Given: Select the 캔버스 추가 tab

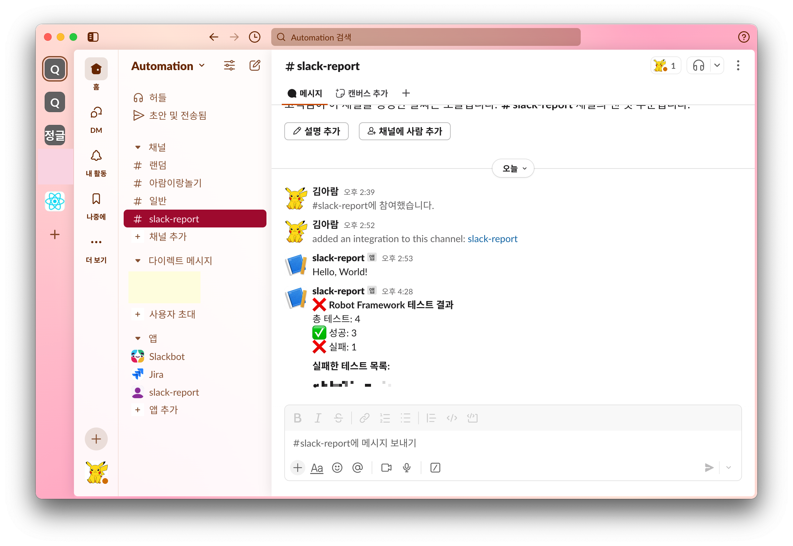Looking at the screenshot, I should (x=362, y=93).
